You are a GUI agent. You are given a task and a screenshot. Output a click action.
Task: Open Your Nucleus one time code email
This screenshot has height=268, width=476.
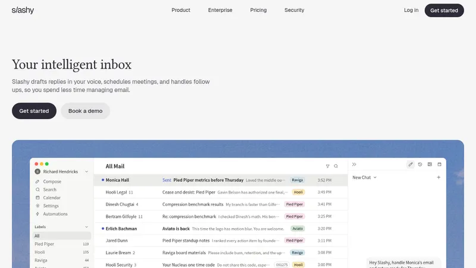tap(221, 264)
